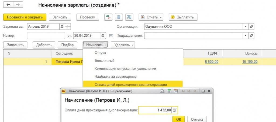Click the Дт/Кт postings icon
Screen dimensions: 276x122
tap(108, 17)
